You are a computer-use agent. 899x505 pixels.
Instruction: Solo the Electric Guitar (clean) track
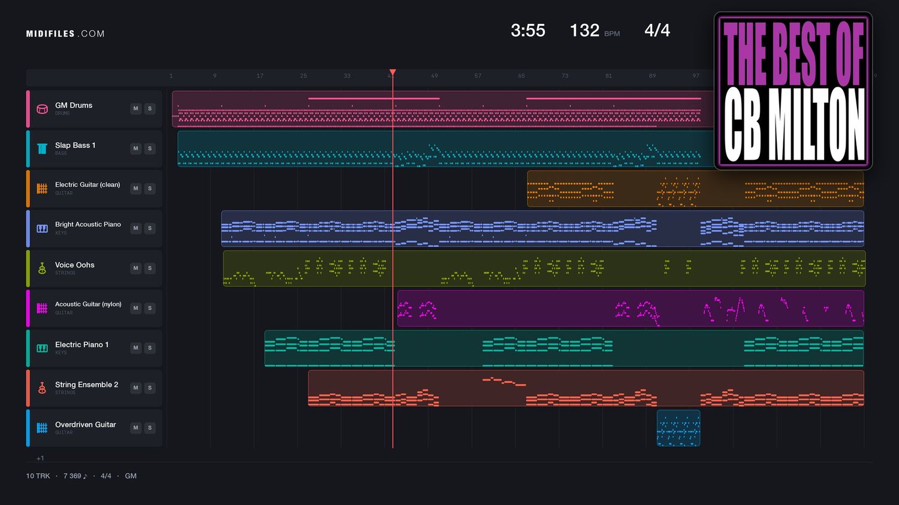150,188
